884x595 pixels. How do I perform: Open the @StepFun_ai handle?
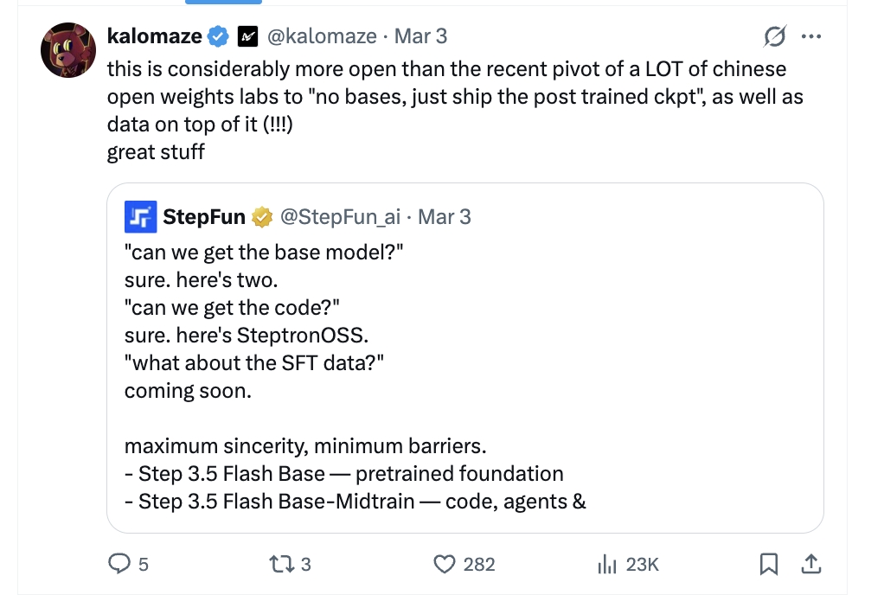[x=340, y=216]
